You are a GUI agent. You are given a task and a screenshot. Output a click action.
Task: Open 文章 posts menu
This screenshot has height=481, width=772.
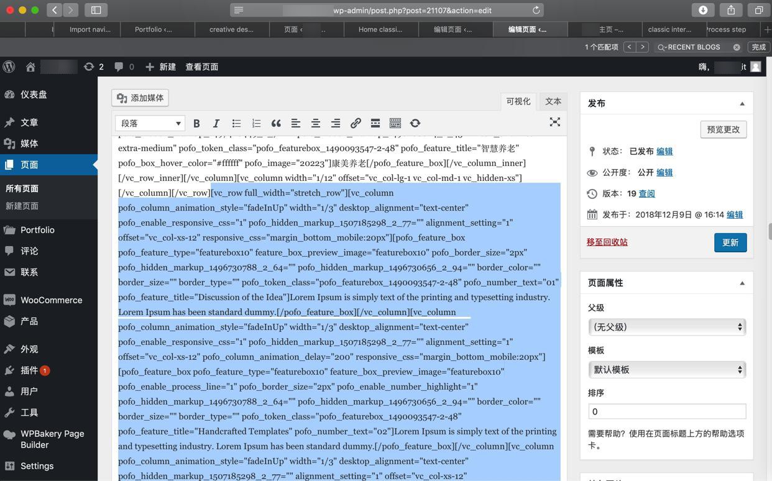pyautogui.click(x=48, y=122)
